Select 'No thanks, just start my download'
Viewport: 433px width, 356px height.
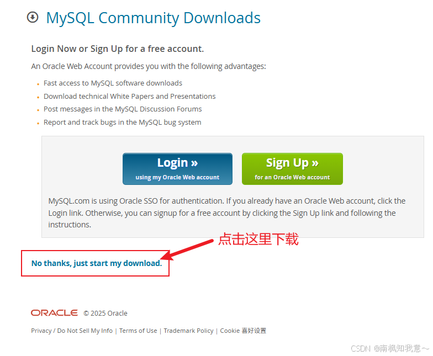tap(96, 263)
